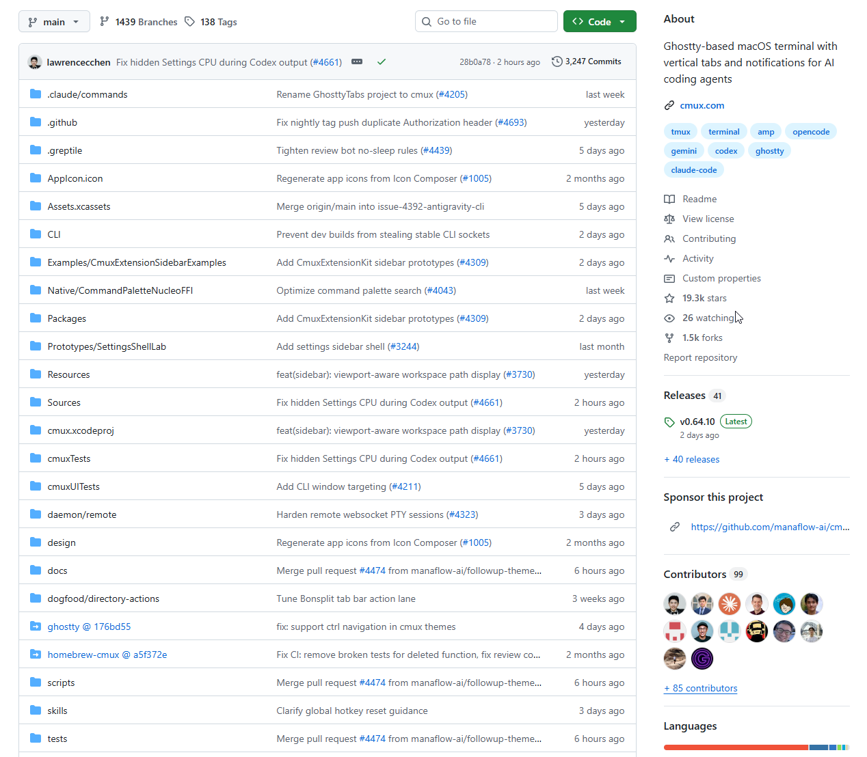The width and height of the screenshot is (867, 757).
Task: Open the 3,247 Commits history
Action: 587,61
